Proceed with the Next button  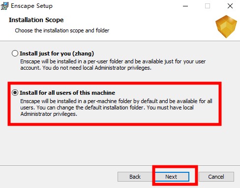point(171,177)
